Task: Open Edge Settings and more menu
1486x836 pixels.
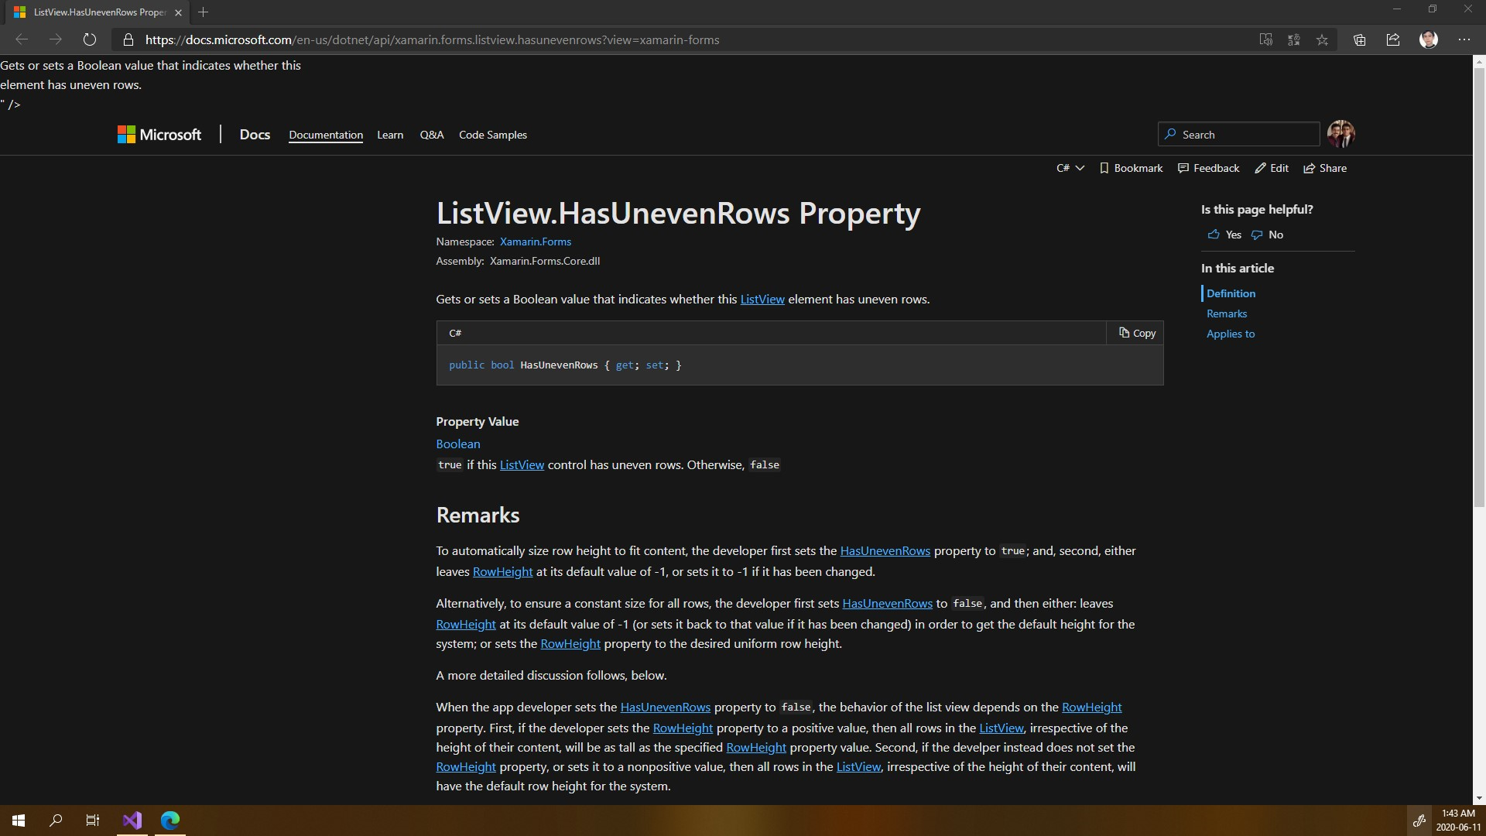Action: pyautogui.click(x=1464, y=39)
